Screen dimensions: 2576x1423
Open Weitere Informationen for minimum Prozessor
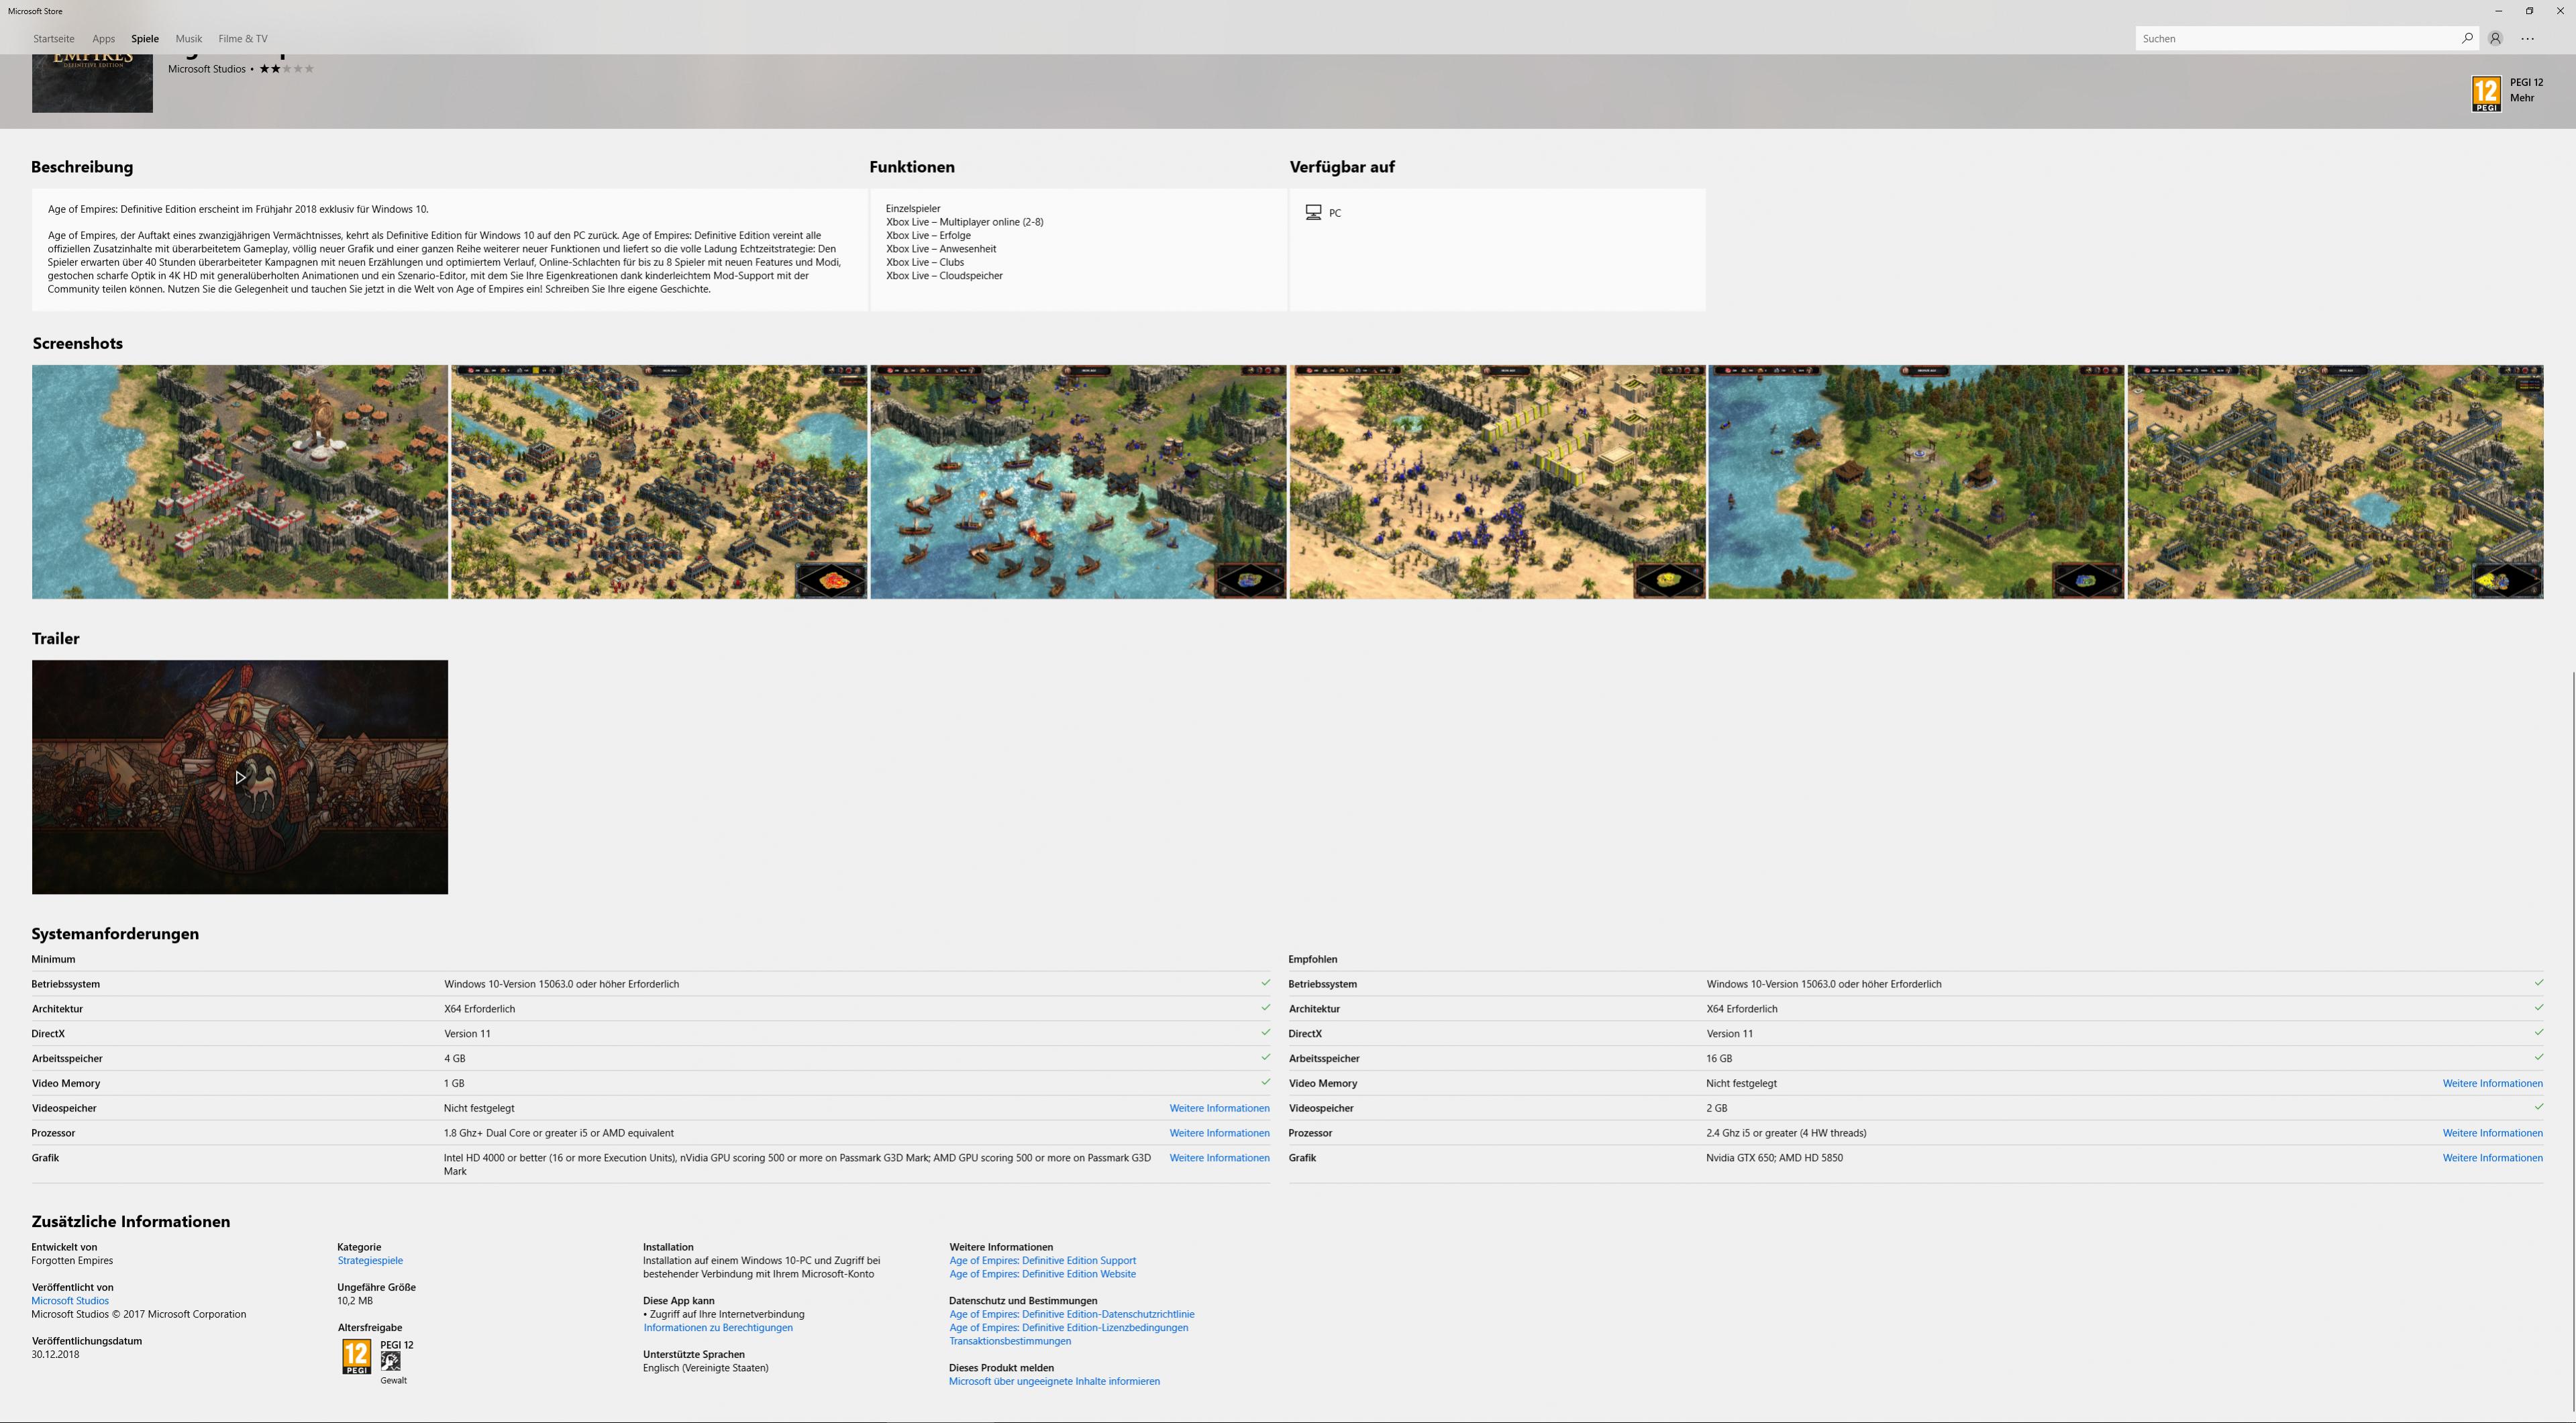click(x=1219, y=1133)
